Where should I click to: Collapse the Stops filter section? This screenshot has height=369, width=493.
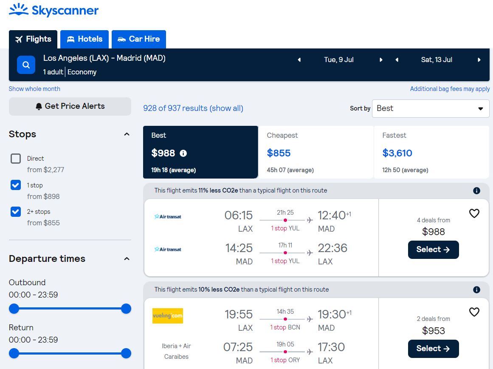[x=127, y=134]
